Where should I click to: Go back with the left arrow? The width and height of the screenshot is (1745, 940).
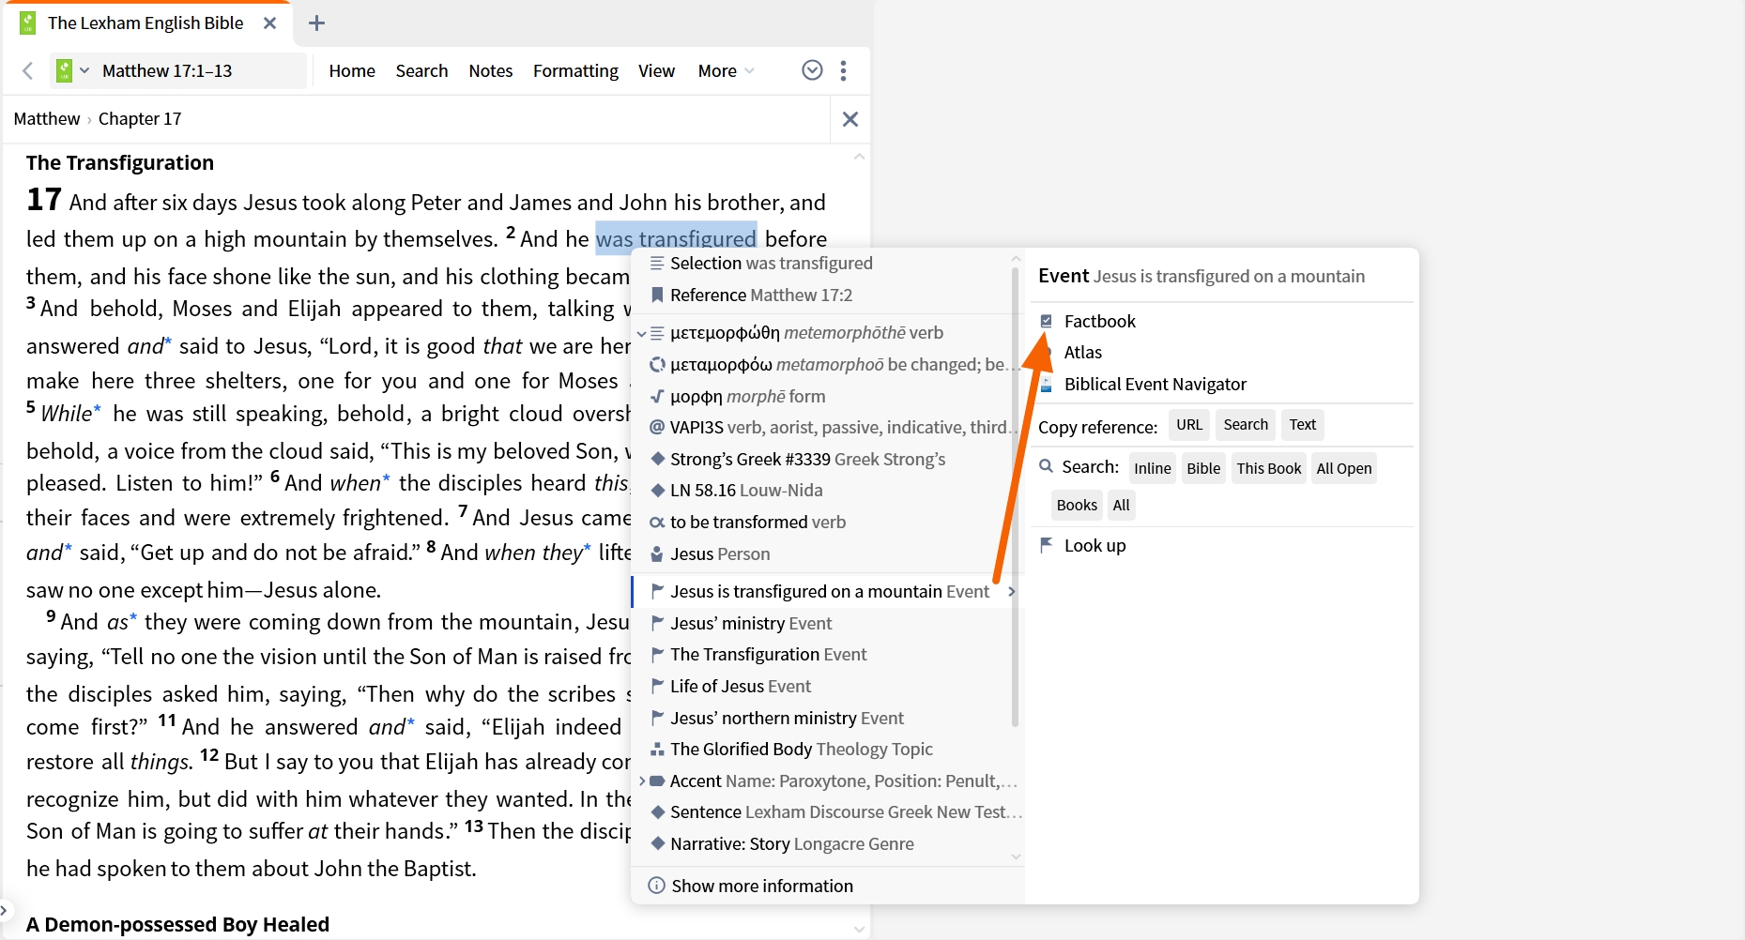pyautogui.click(x=28, y=70)
